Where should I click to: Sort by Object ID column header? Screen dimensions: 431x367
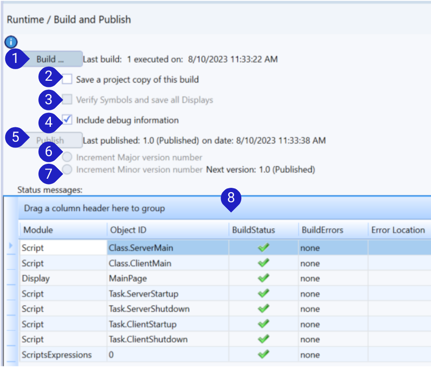click(167, 230)
